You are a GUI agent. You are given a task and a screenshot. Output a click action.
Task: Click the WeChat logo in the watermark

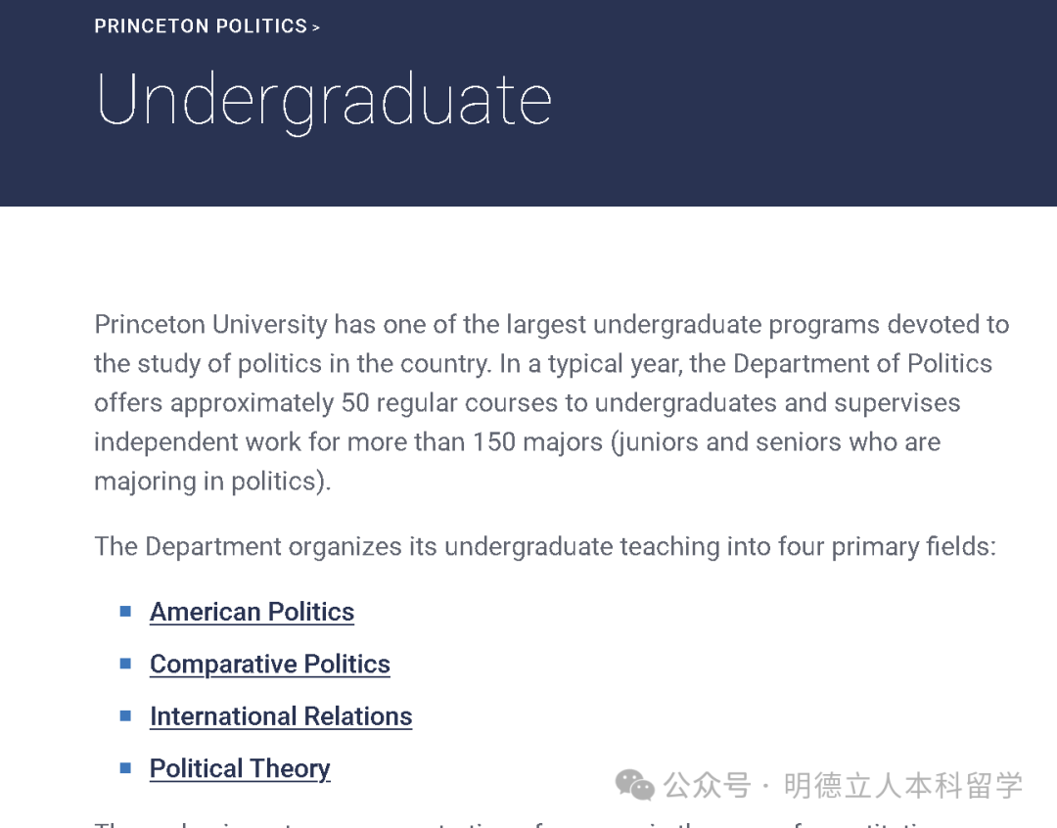(634, 784)
